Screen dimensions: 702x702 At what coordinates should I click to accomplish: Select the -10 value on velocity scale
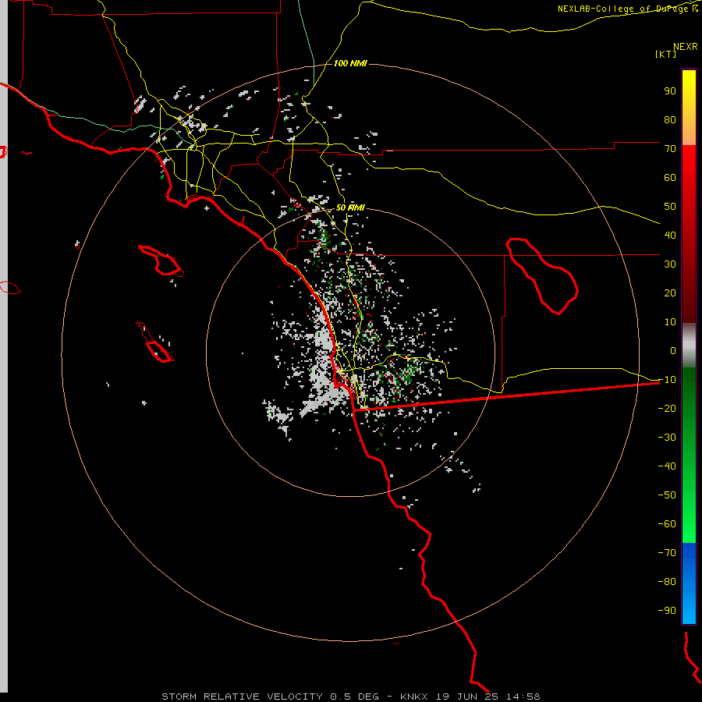point(667,380)
